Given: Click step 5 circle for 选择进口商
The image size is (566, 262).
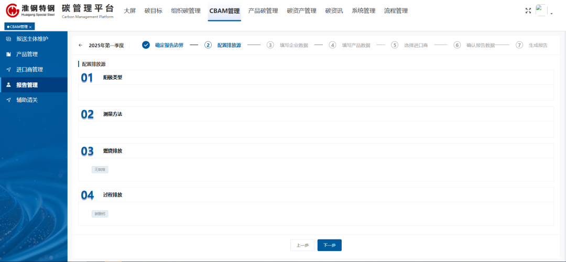Looking at the screenshot, I should click(395, 45).
